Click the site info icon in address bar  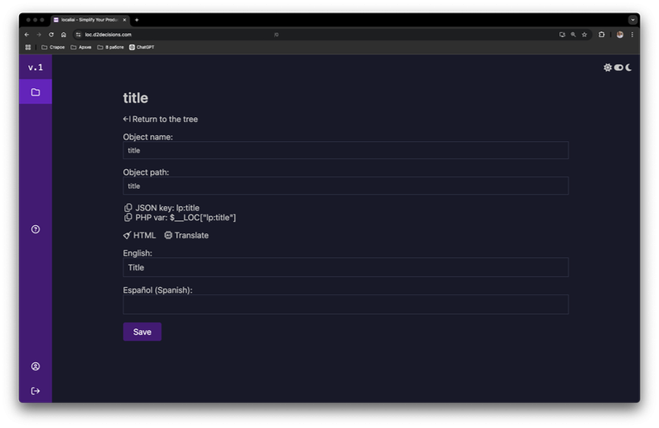click(x=78, y=35)
